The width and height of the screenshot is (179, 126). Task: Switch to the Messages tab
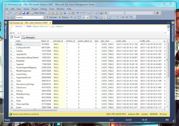[x=28, y=37]
